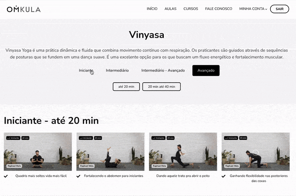Open the AULAS menu item
The image size is (296, 196).
pos(170,9)
